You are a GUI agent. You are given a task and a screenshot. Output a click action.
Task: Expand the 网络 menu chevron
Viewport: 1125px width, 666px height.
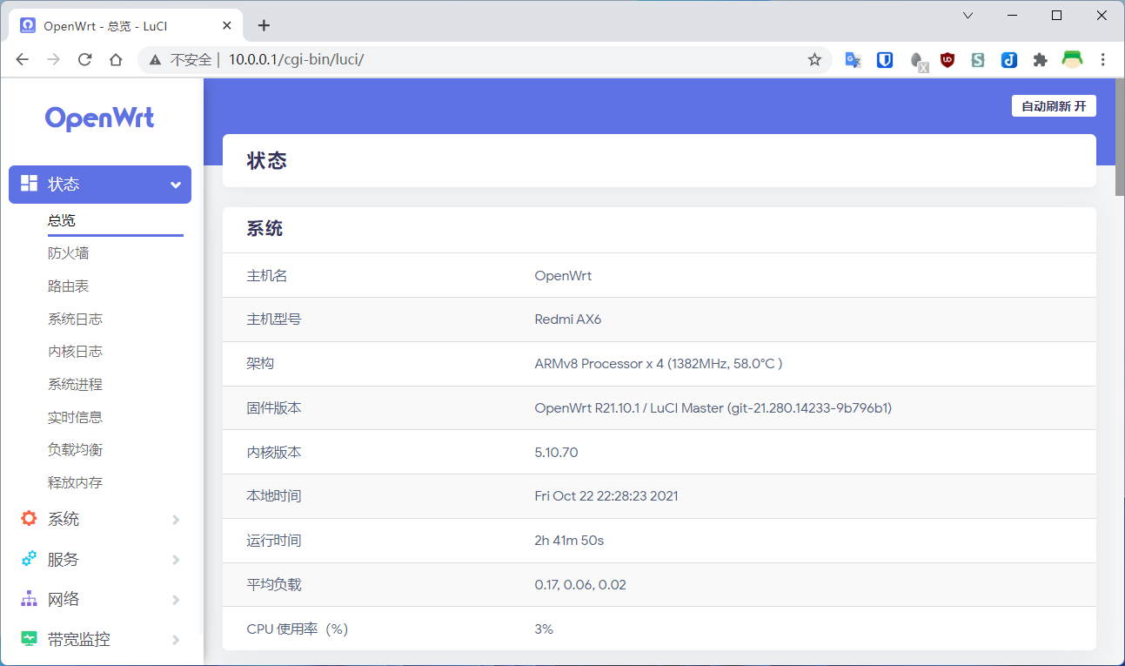pyautogui.click(x=176, y=600)
